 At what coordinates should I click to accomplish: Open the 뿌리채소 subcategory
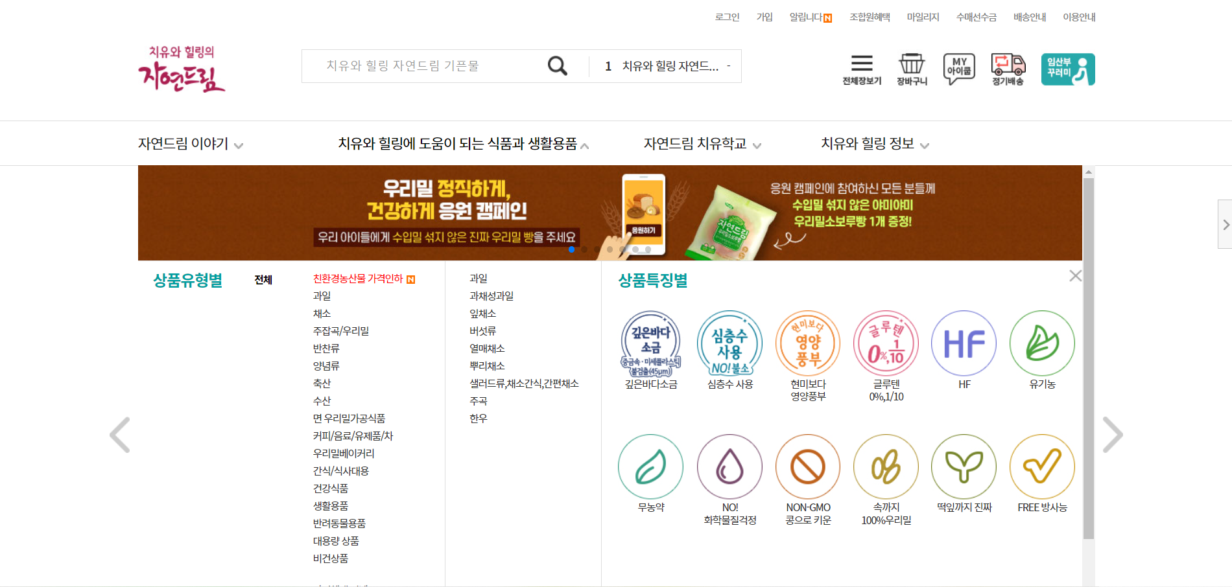(x=487, y=366)
